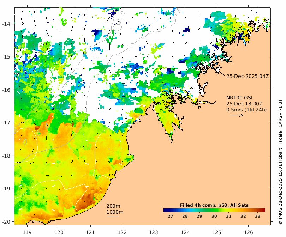The image size is (286, 237).
Task: Click latitude axis label '-15'
Action: click(x=6, y=57)
